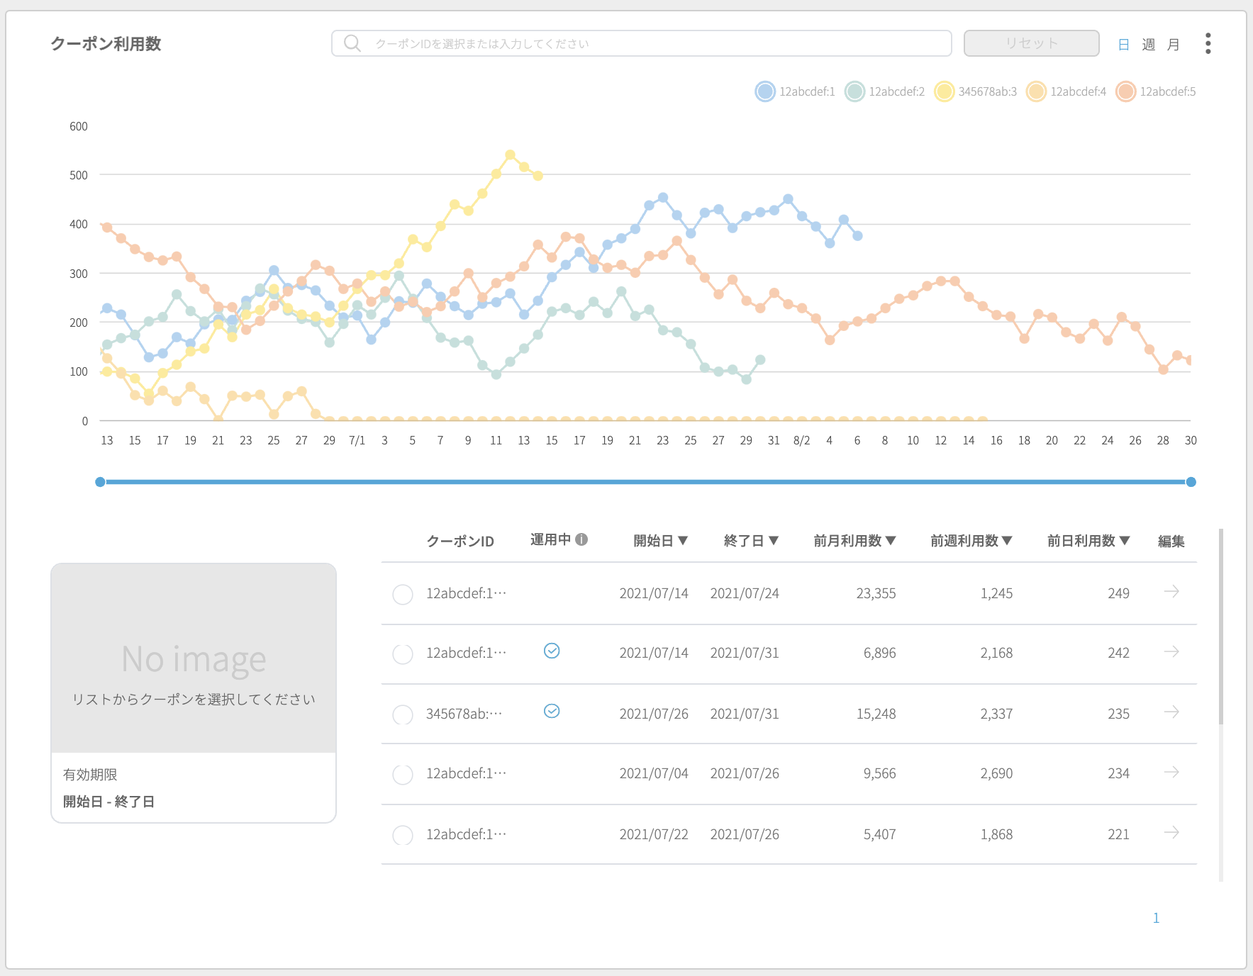The image size is (1253, 976).
Task: Sort table by 終了日 column
Action: tap(752, 541)
